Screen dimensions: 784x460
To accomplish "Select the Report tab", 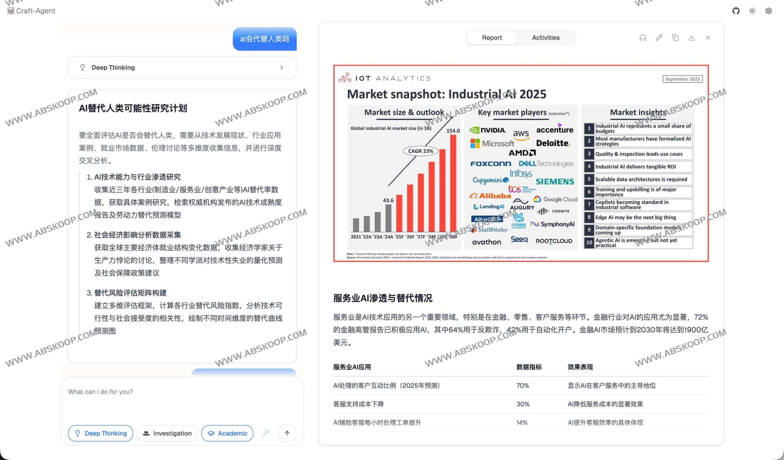I will click(x=492, y=37).
